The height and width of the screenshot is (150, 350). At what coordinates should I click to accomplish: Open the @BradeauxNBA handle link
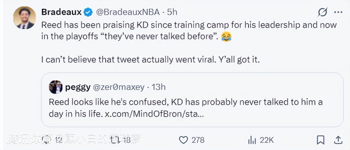tap(128, 12)
